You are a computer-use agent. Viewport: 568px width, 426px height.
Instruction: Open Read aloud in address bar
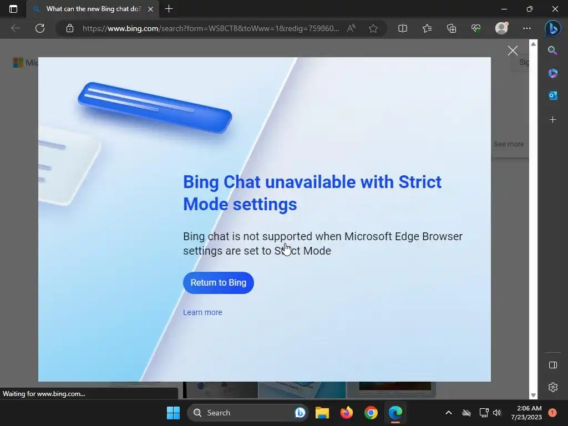click(x=351, y=28)
